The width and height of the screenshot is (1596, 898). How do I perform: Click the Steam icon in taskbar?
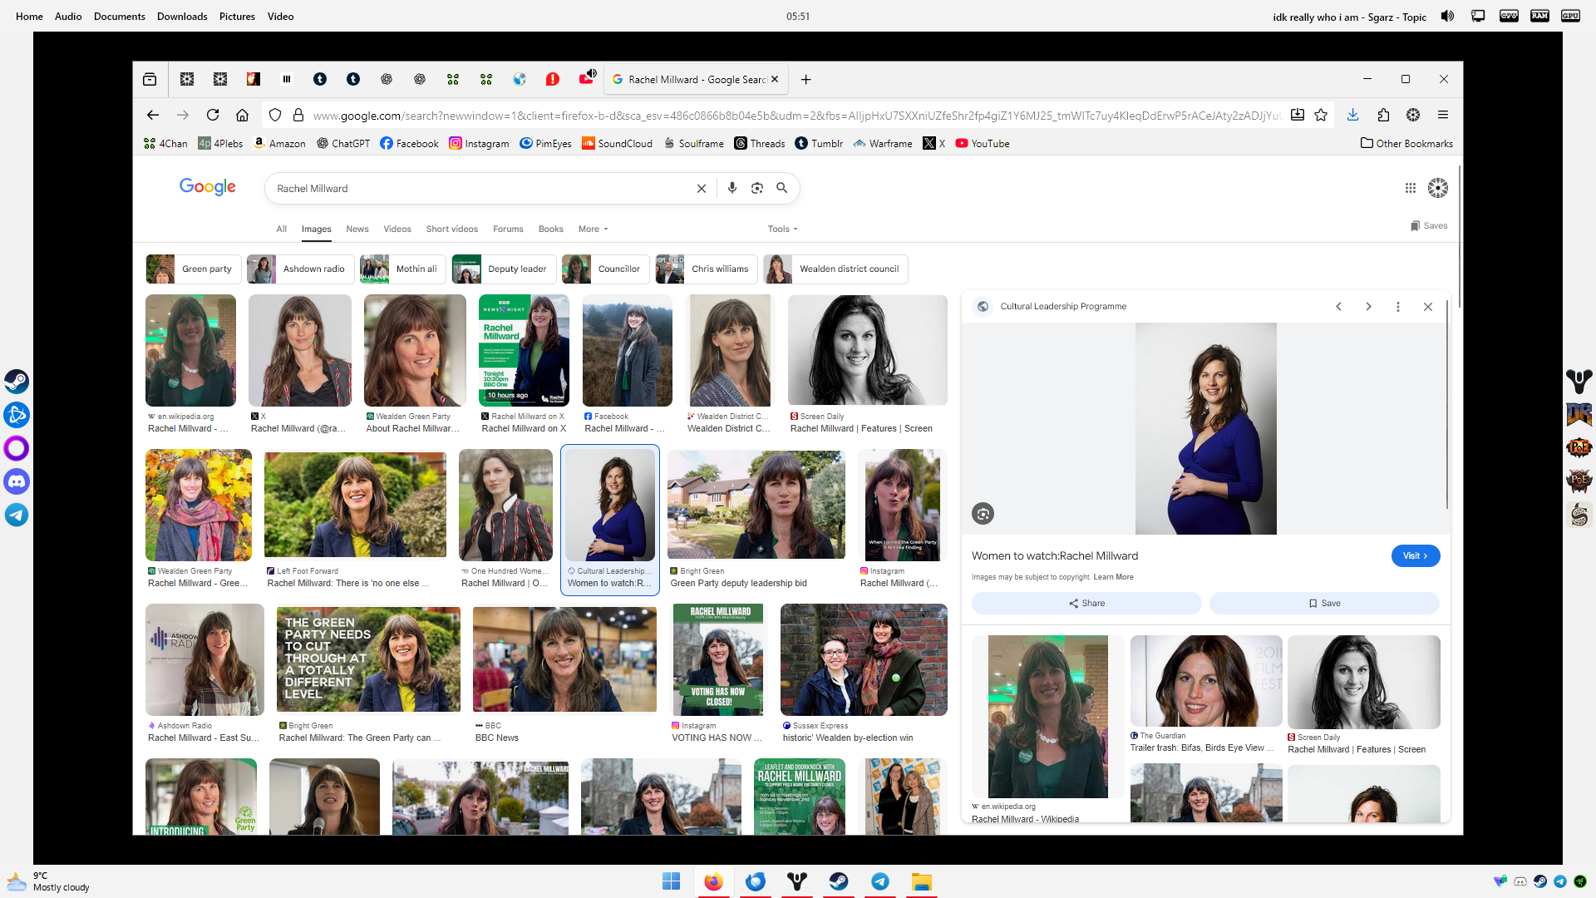point(838,881)
